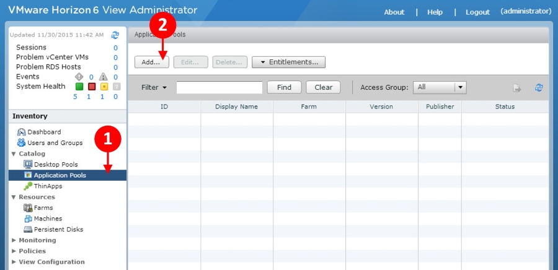The image size is (558, 270).
Task: Click the Machines stacked-screens icon
Action: tap(28, 219)
